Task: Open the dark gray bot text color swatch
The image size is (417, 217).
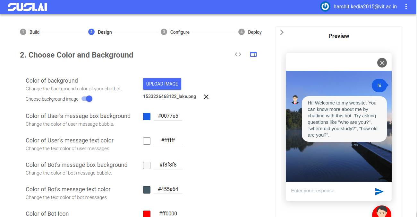Action: tap(147, 190)
